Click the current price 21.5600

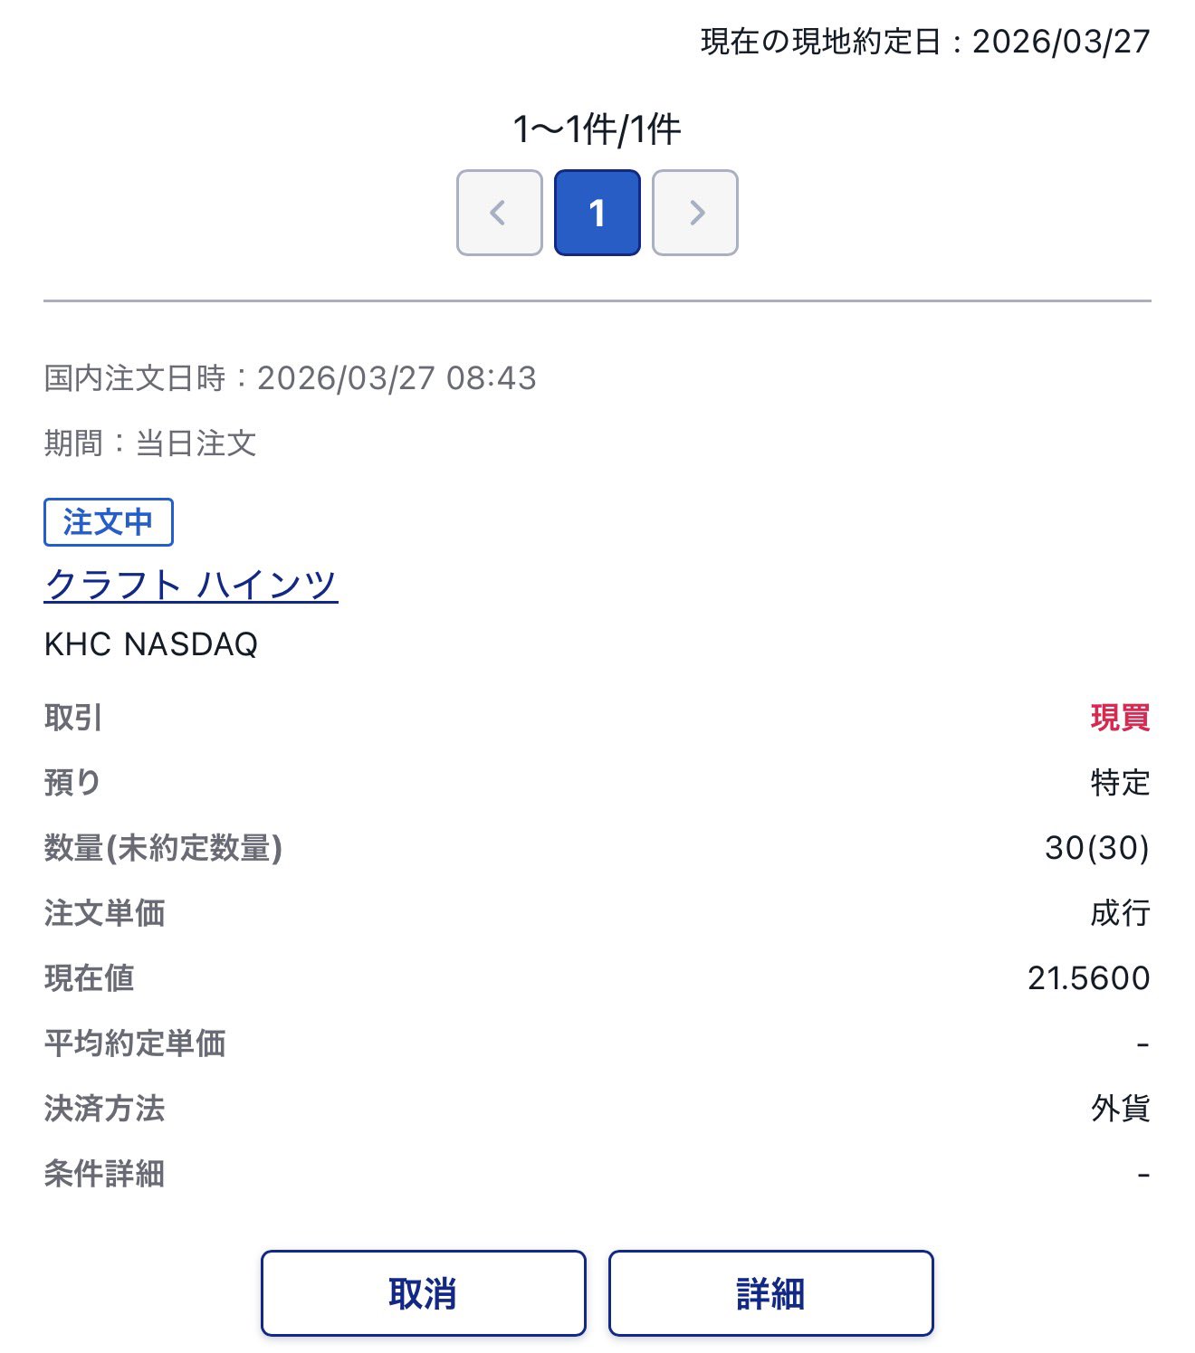(1088, 978)
